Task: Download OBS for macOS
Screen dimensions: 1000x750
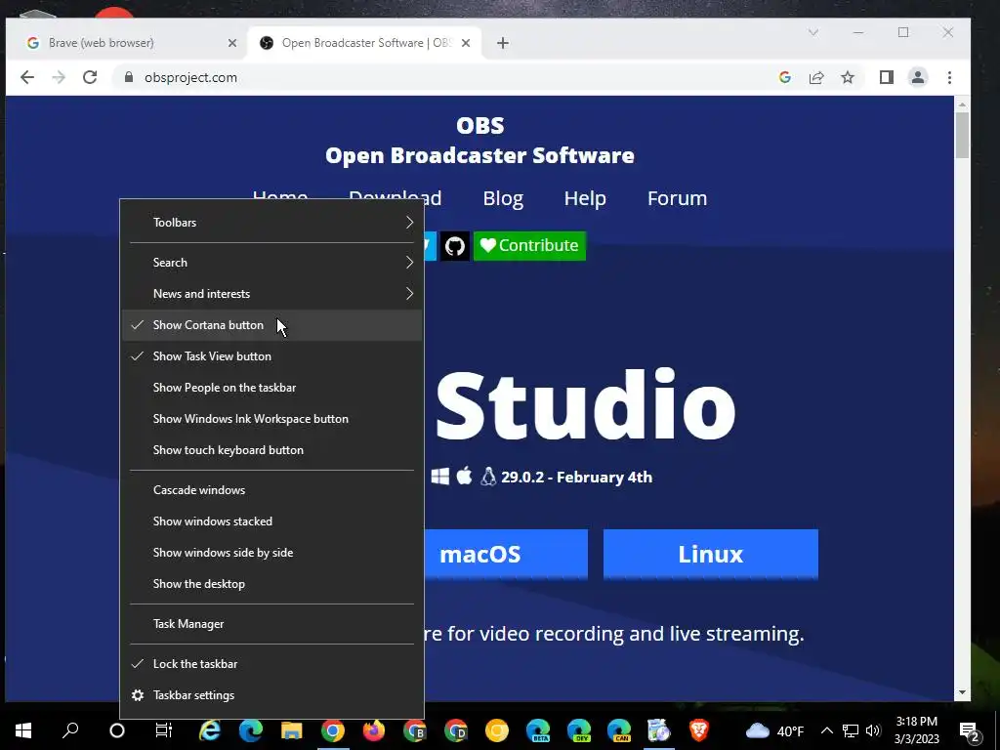Action: tap(506, 554)
